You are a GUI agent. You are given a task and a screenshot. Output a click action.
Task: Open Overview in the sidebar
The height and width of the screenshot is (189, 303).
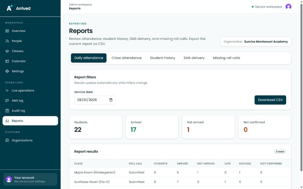(x=30, y=31)
